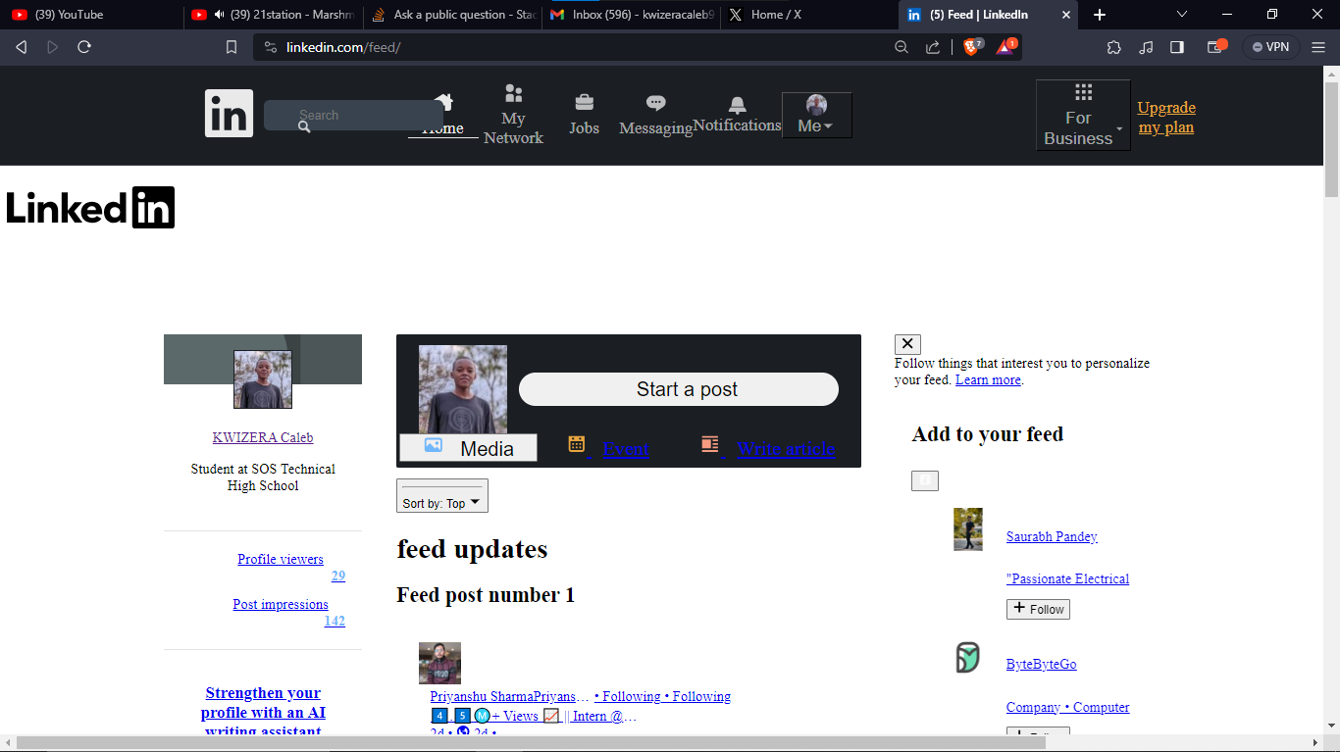This screenshot has height=752, width=1340.
Task: Click Priyanshu Sharma's post avatar
Action: coord(439,664)
